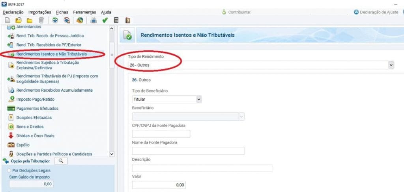Go to Pagamentos Efetuados section
Image resolution: width=404 pixels, height=192 pixels.
coord(37,108)
